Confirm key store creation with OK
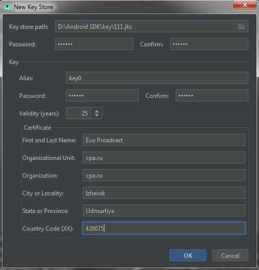 188,255
